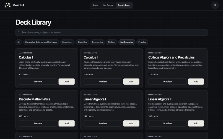Preview the Calculus I deck

(x=38, y=82)
